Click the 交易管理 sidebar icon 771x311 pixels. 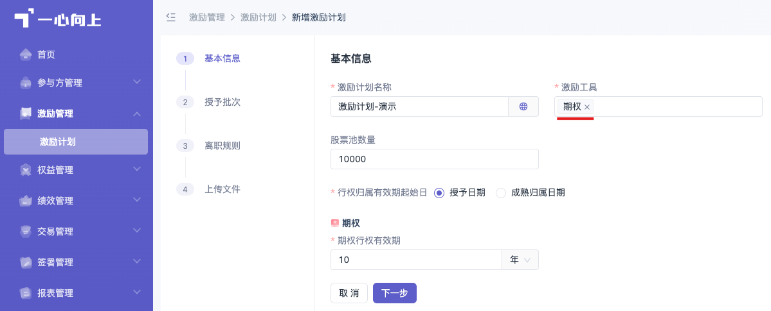(26, 231)
